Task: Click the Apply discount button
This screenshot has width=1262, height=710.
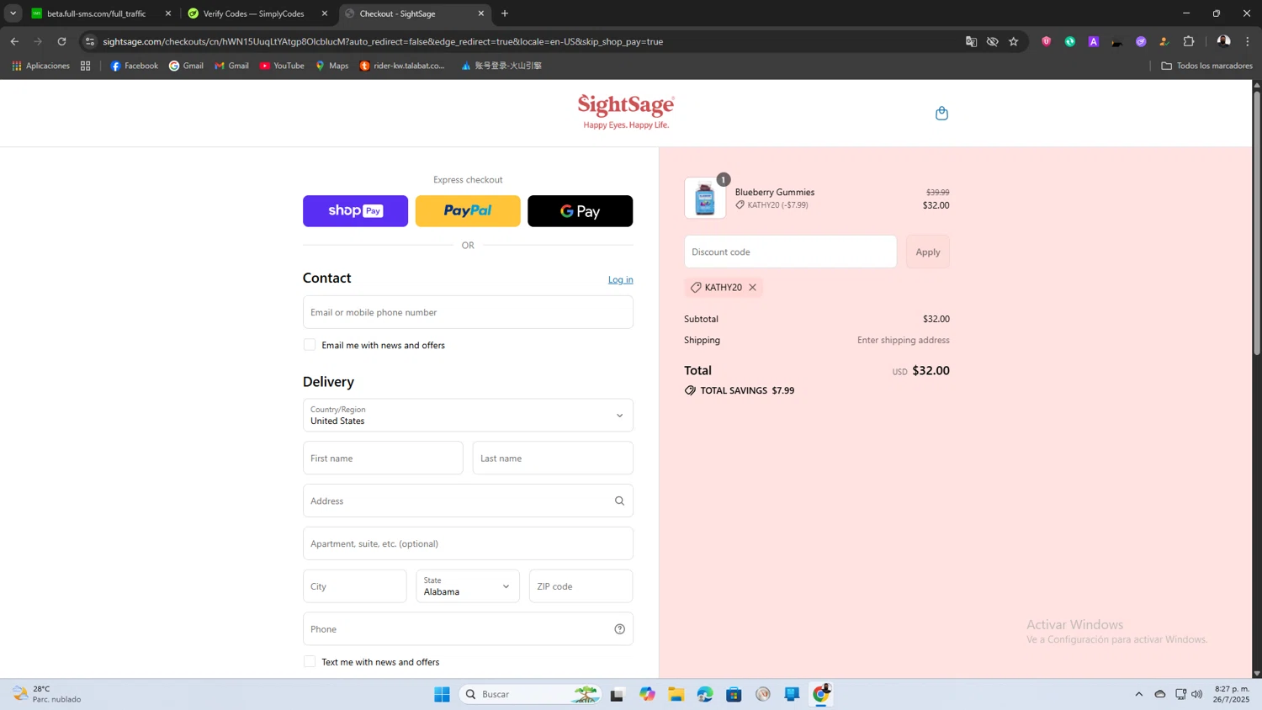Action: [x=927, y=252]
